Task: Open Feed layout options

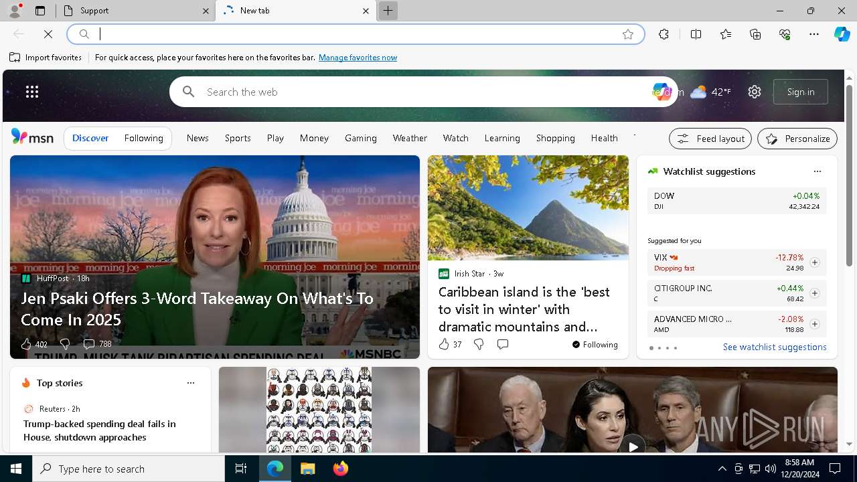Action: pos(710,139)
